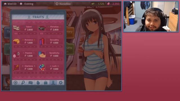Click the Luck poker chips icon
Image resolution: width=180 pixels, height=101 pixels.
pyautogui.click(x=42, y=67)
